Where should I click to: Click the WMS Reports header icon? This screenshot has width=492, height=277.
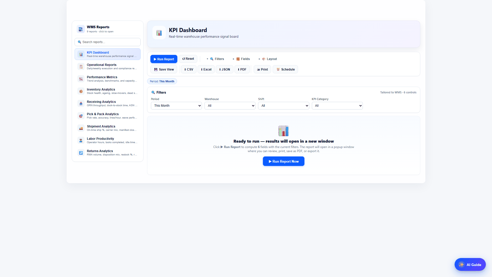[81, 29]
